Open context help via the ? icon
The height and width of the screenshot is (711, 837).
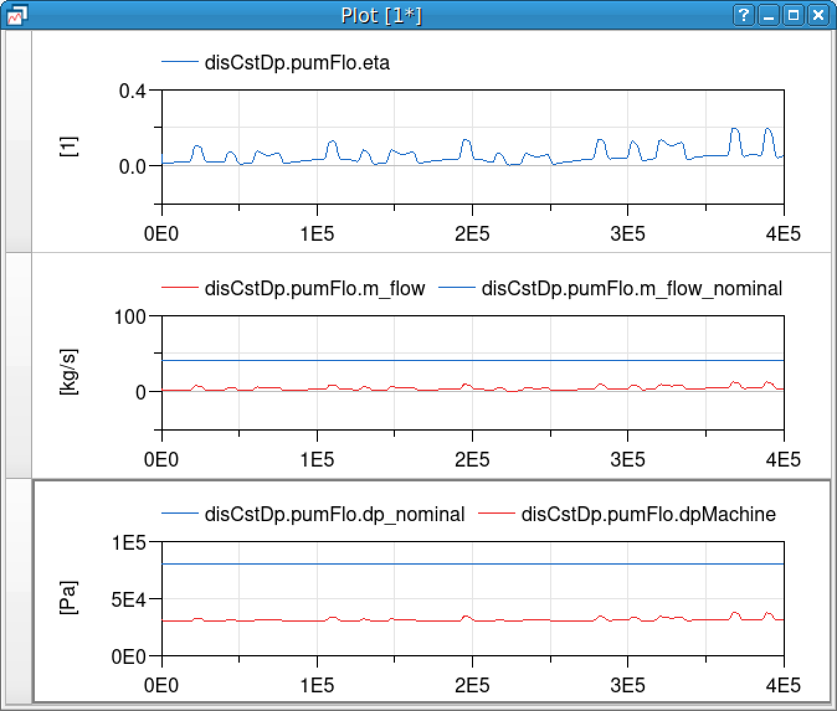pos(744,15)
